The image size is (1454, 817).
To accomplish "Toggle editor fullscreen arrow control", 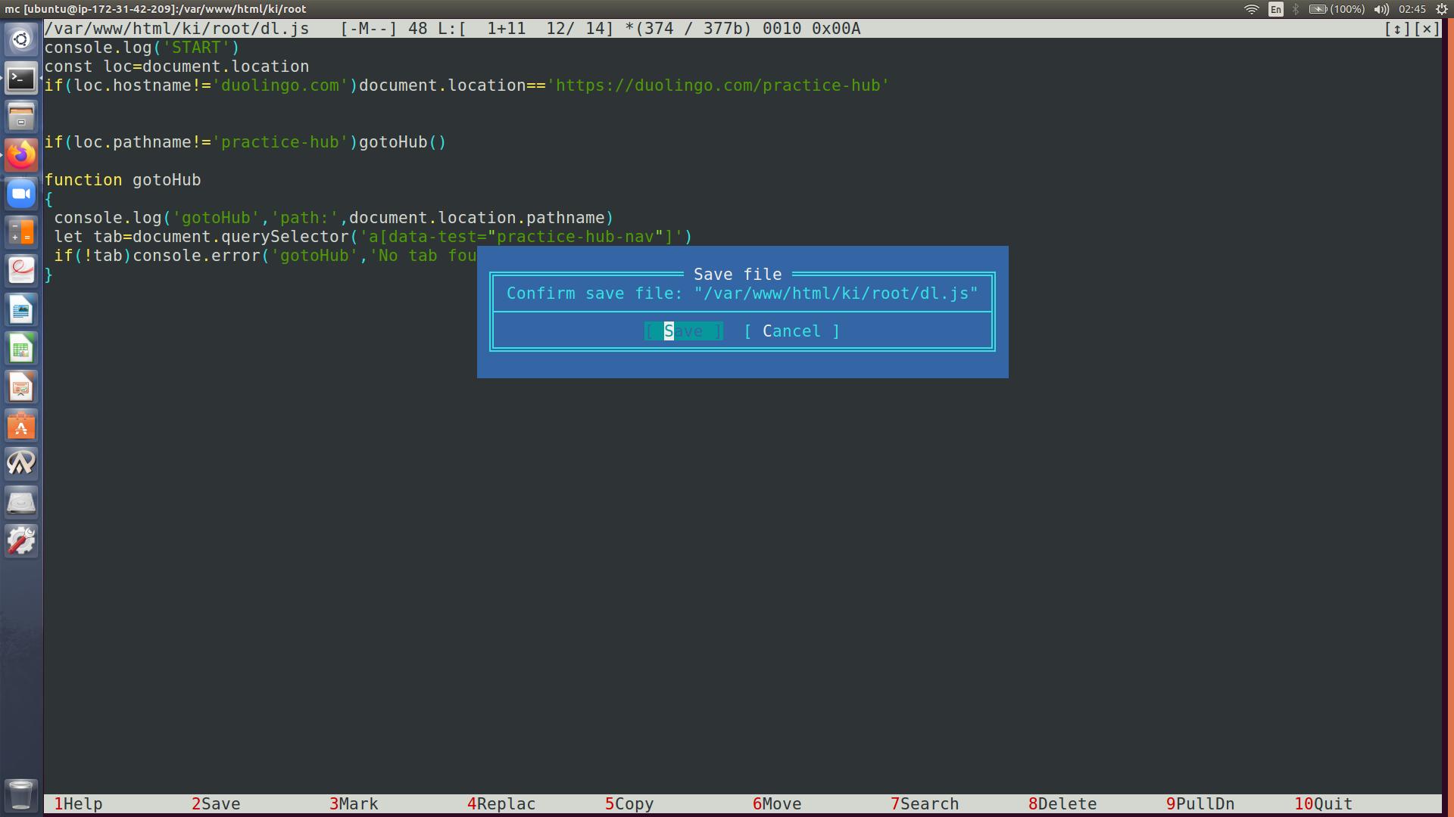I will (1397, 29).
